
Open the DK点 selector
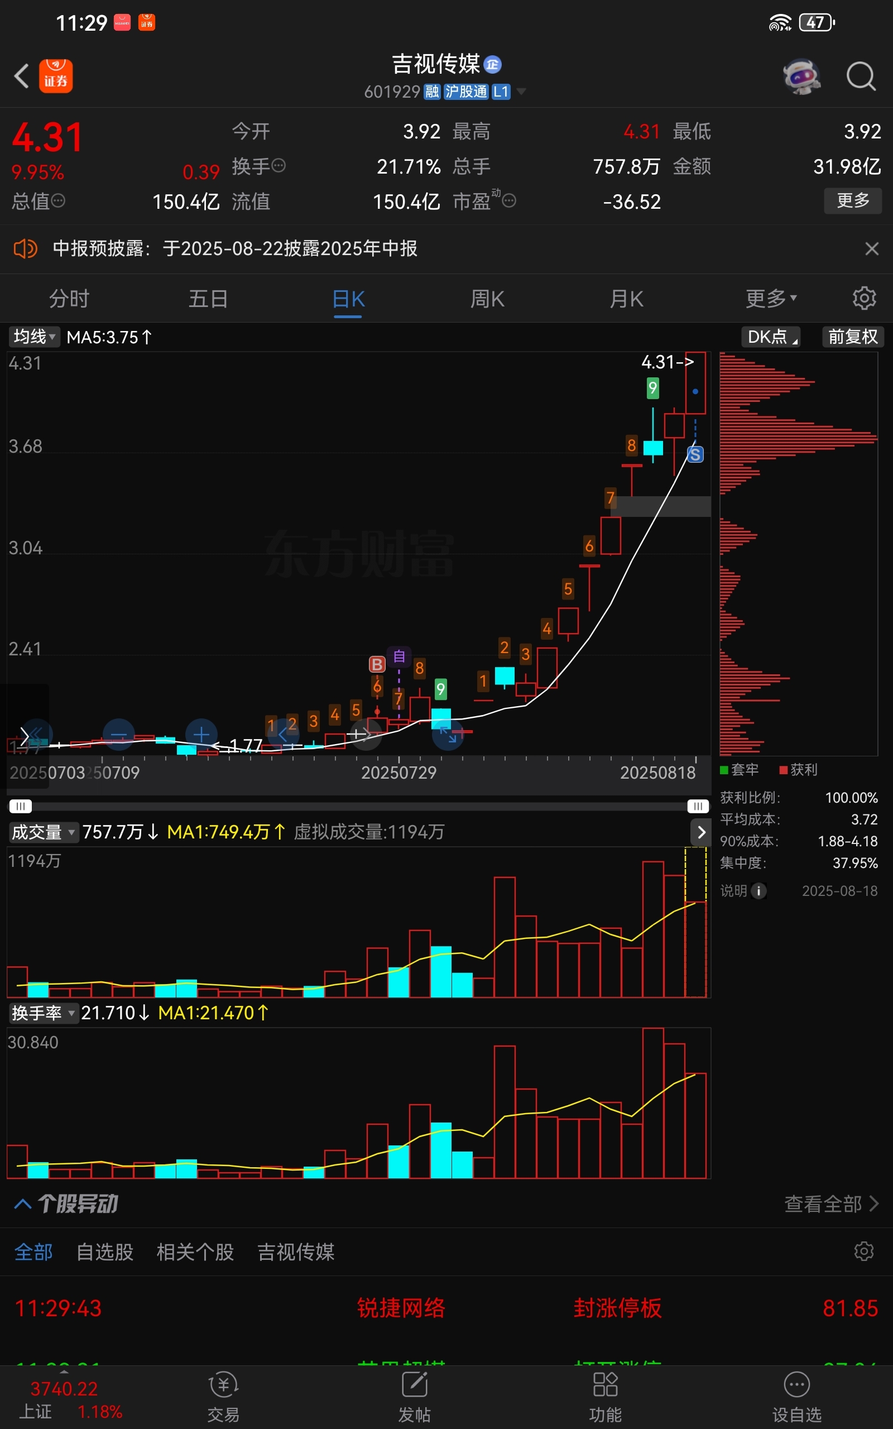coord(771,337)
